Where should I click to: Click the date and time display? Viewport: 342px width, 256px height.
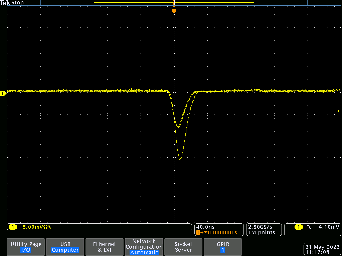(x=322, y=250)
